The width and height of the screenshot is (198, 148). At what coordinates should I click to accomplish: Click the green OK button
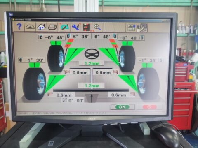pyautogui.click(x=122, y=107)
